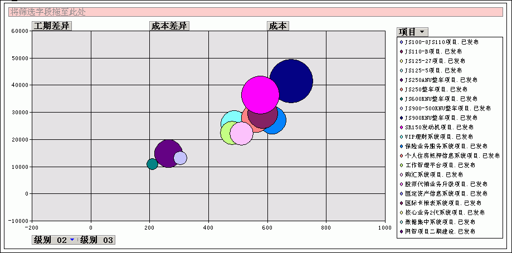The height and width of the screenshot is (253, 512).
Task: Select legend entry 固定资产信息系统项目.已发布
Action: coord(444,193)
